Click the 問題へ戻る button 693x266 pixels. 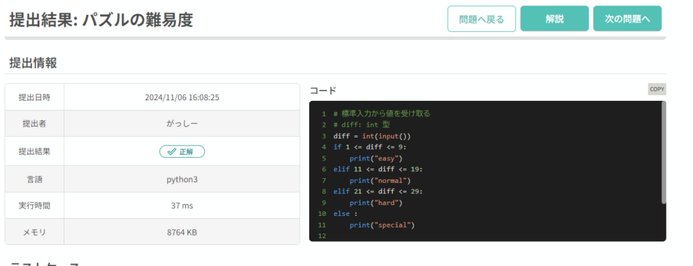click(x=482, y=19)
